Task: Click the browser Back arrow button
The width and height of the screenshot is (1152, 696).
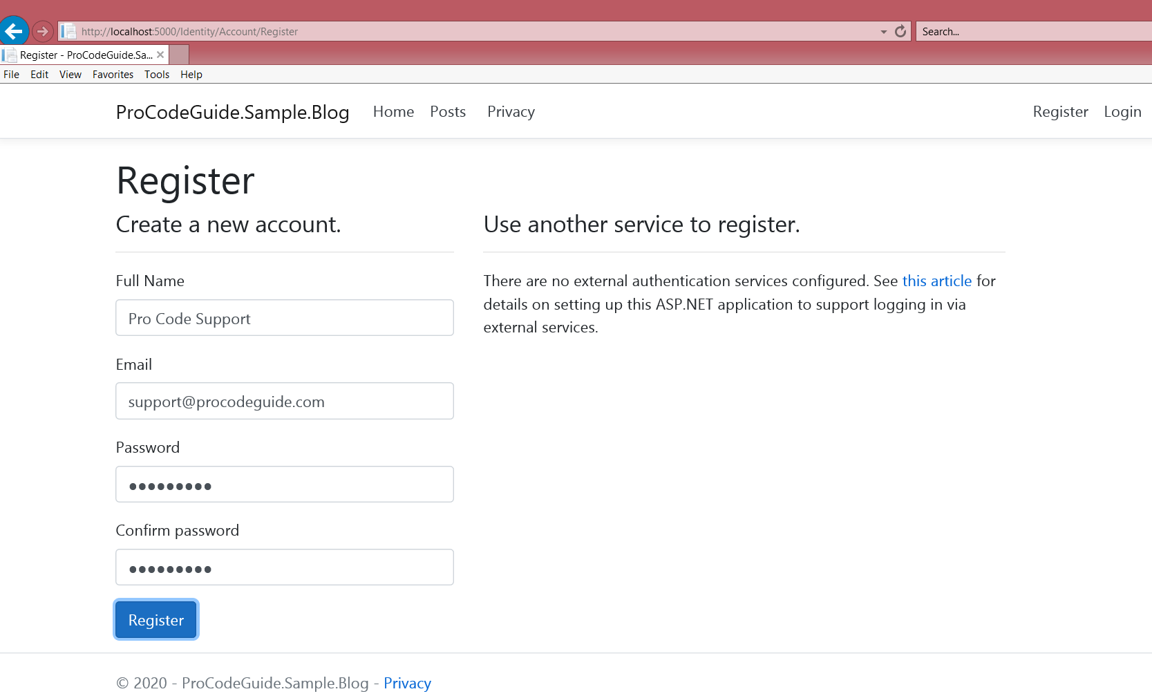Action: (14, 31)
